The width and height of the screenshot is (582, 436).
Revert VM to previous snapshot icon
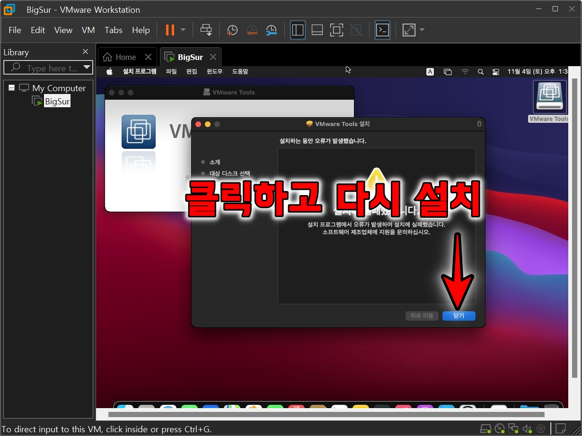pos(252,30)
